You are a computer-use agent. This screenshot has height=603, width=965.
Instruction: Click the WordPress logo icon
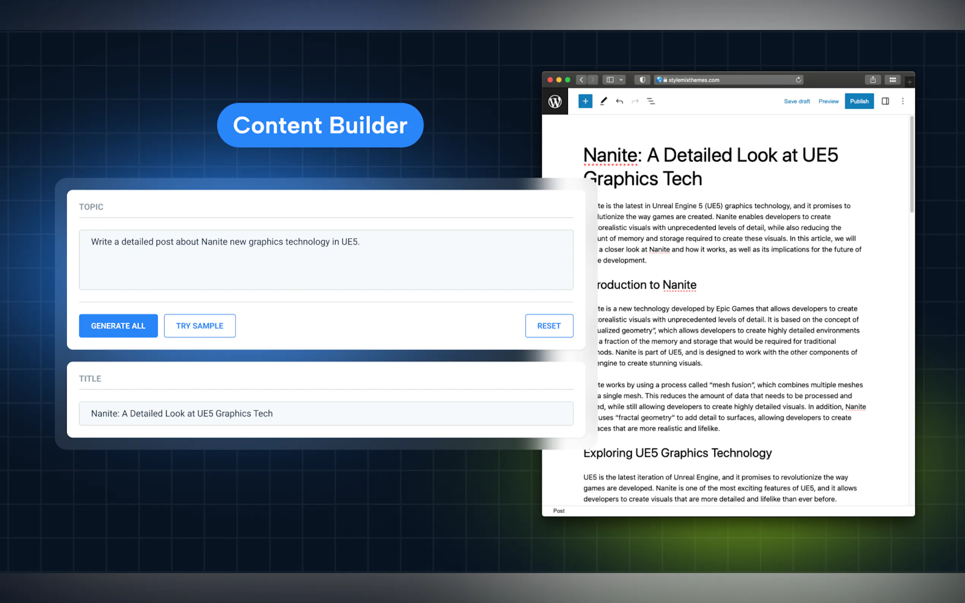pos(555,102)
